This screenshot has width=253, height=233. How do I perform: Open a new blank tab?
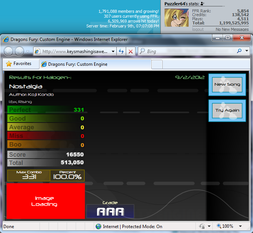[x=157, y=64]
